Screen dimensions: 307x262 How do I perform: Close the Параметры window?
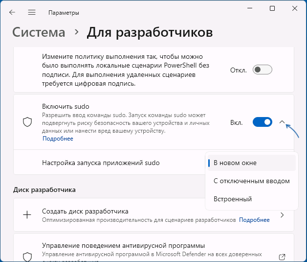point(295,8)
